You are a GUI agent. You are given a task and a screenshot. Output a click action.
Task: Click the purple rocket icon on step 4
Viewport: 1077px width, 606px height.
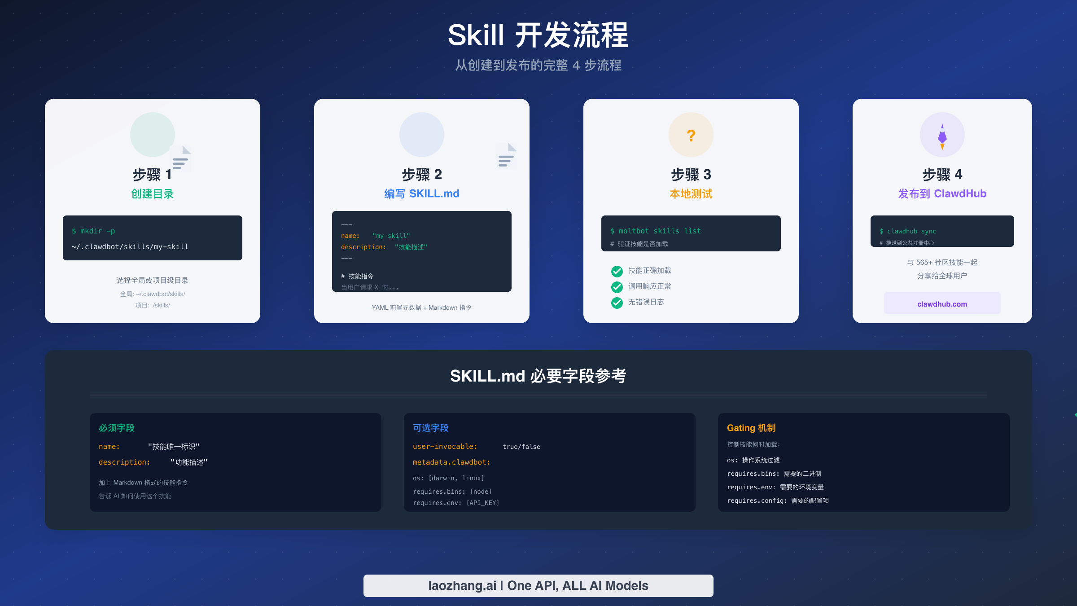pyautogui.click(x=942, y=134)
